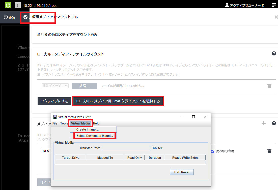Click the Target Drive column header

click(71, 157)
